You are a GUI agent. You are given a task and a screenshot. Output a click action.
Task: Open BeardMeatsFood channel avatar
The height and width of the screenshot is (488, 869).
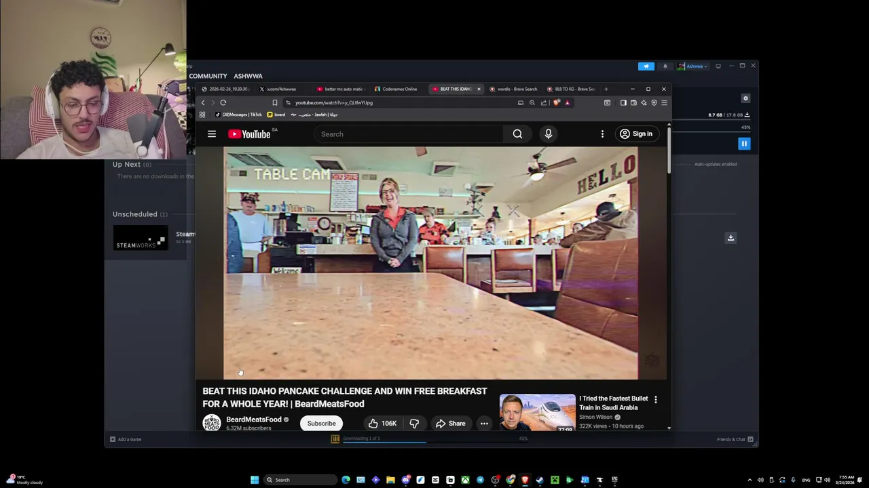coord(212,423)
